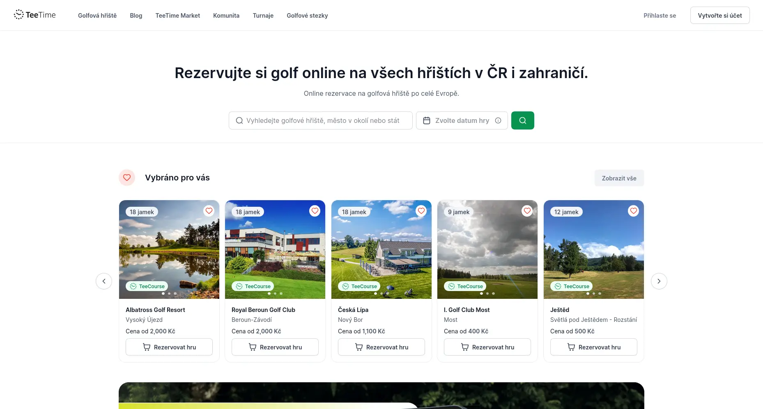Click the TeeCourse badge on Česká Lípa card
This screenshot has height=409, width=763.
coord(359,286)
